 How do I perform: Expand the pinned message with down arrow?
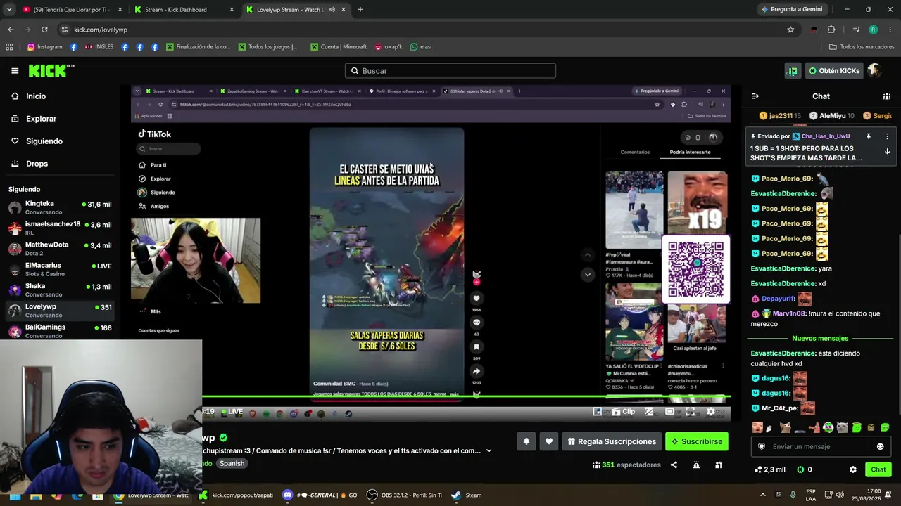point(887,152)
